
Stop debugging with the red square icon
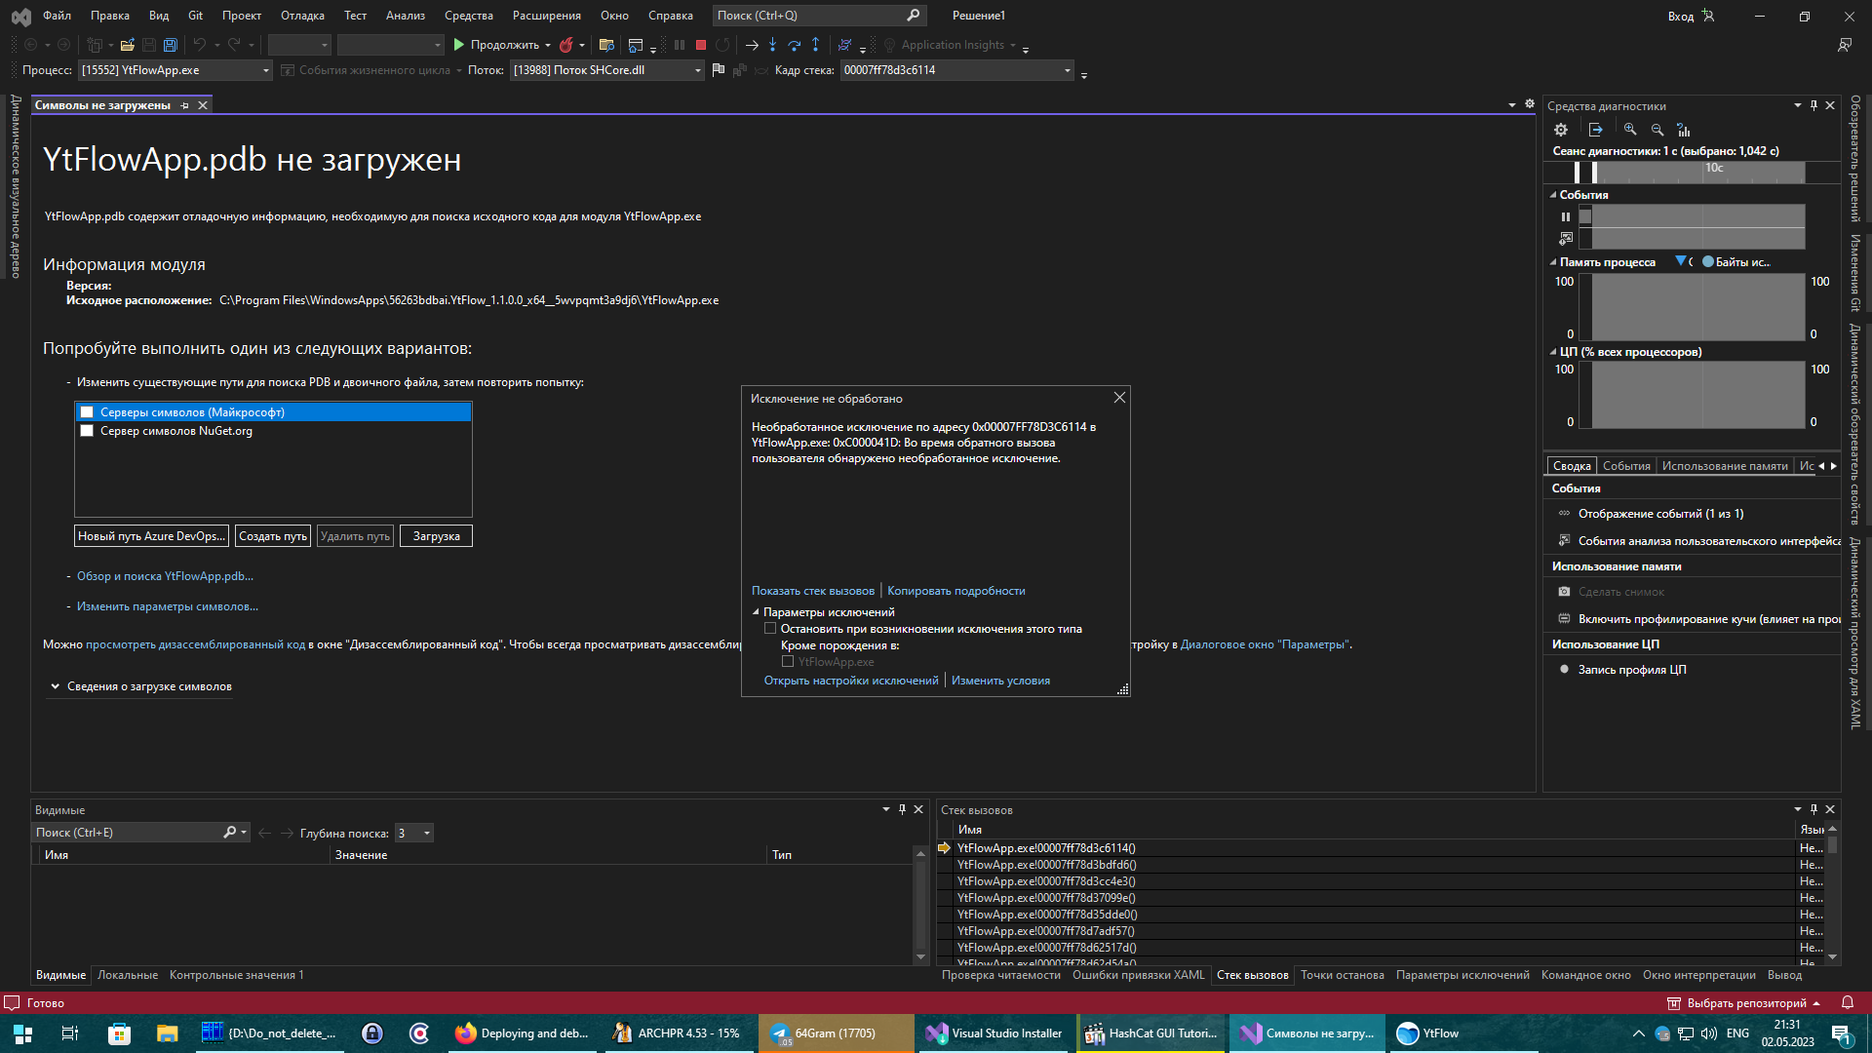click(x=699, y=45)
